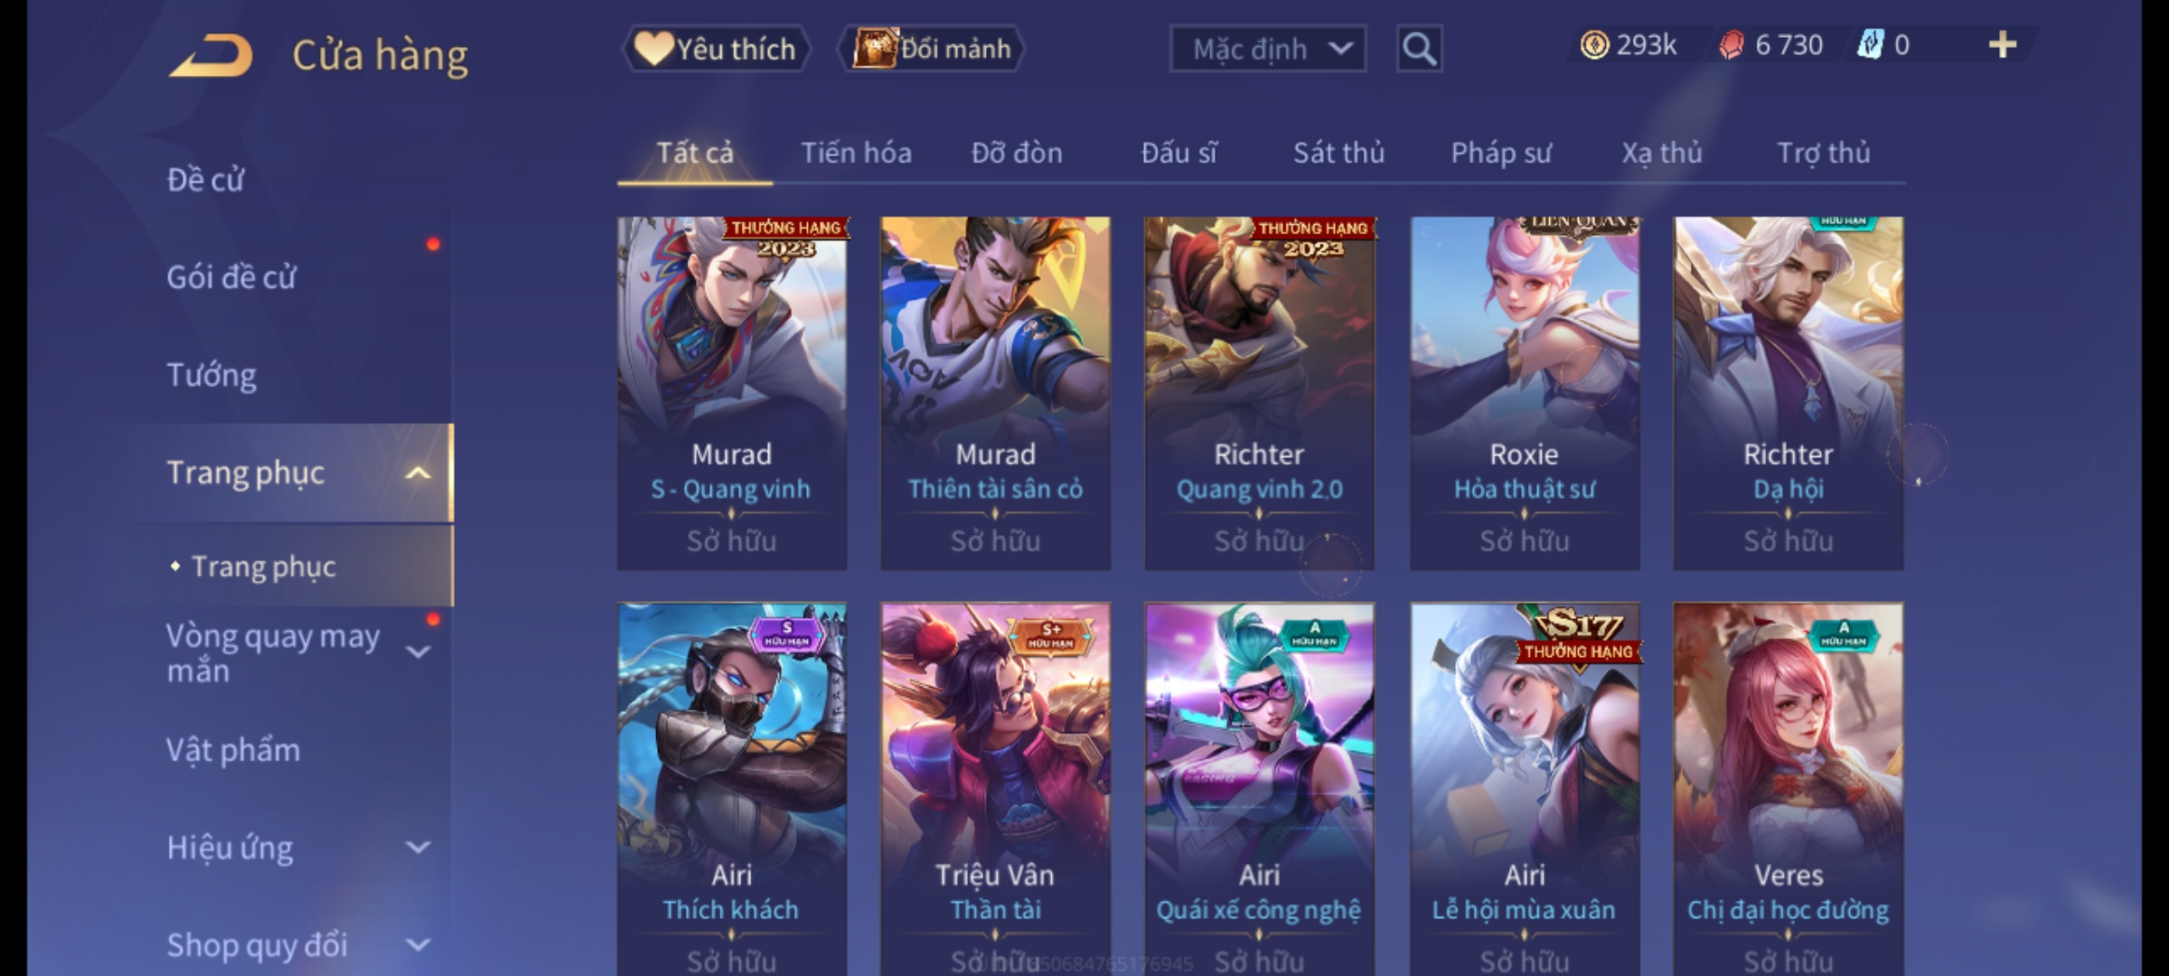2169x976 pixels.
Task: Open the search magnifier icon
Action: [x=1419, y=49]
